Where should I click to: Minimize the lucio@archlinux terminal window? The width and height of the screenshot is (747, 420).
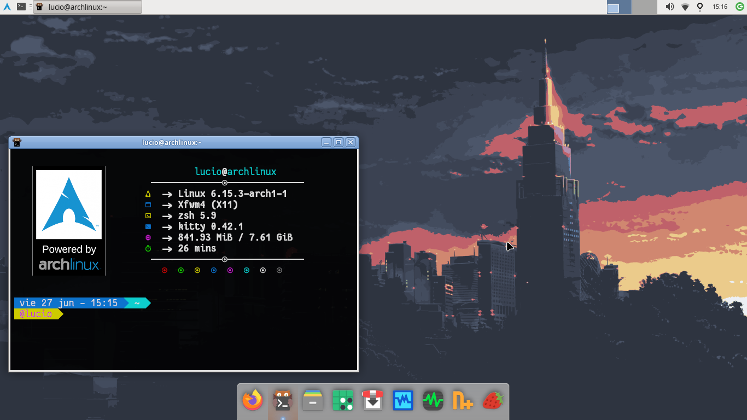pyautogui.click(x=326, y=142)
